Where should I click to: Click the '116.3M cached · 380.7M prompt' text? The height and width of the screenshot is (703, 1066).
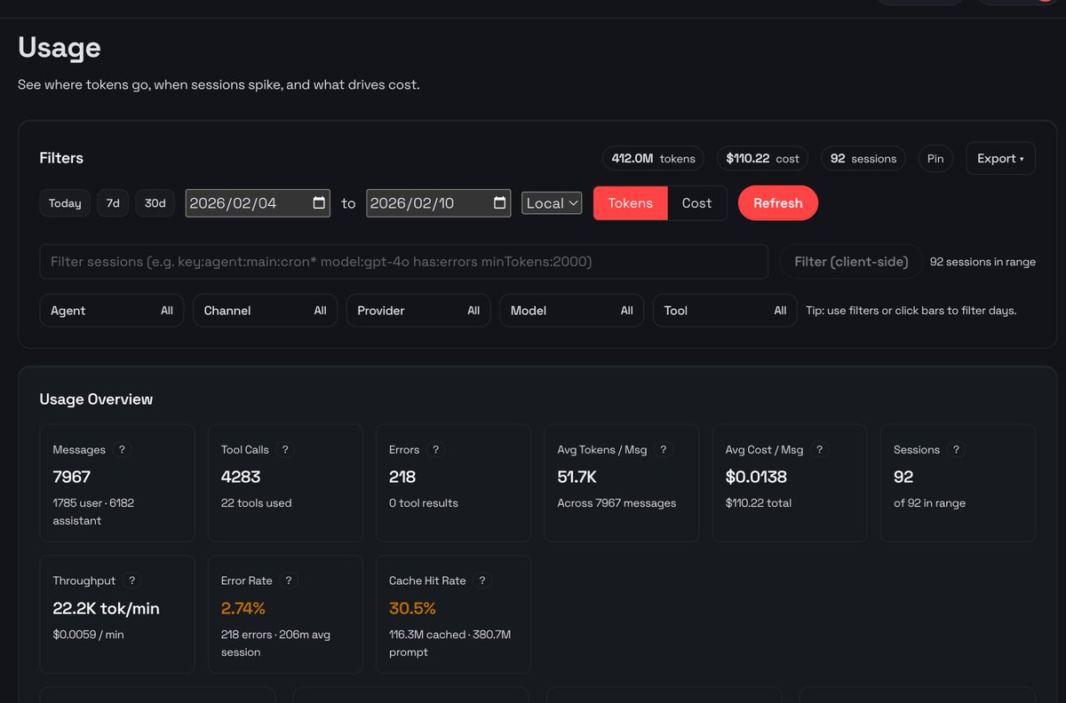(449, 644)
